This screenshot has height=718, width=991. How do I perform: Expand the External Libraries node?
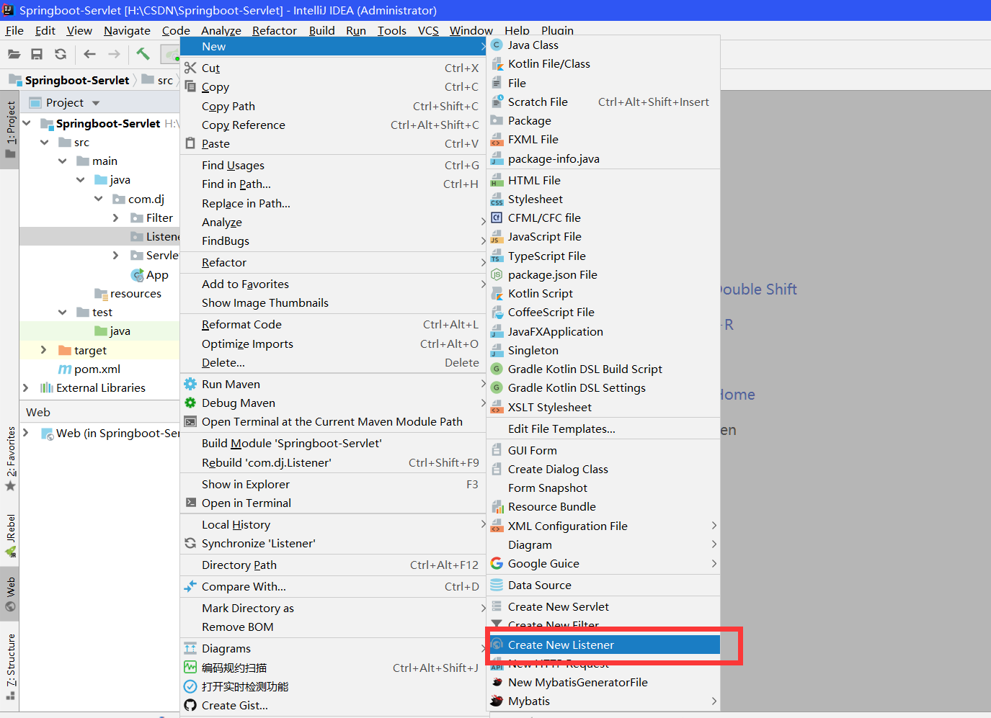click(26, 387)
